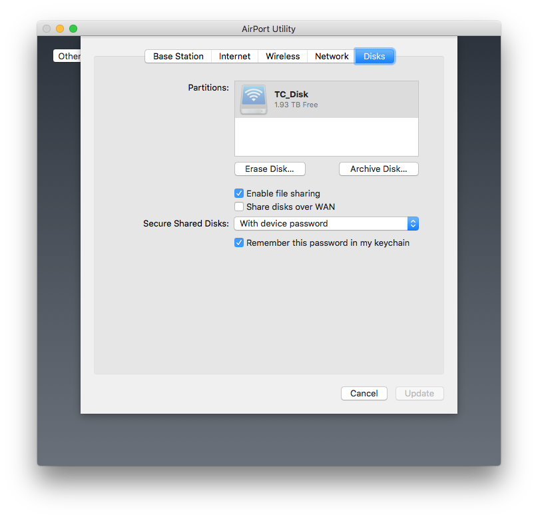538x519 pixels.
Task: Click the Disks tab
Action: 374,56
